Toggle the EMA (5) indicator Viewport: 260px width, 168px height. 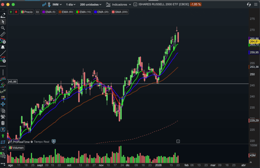coord(49,12)
